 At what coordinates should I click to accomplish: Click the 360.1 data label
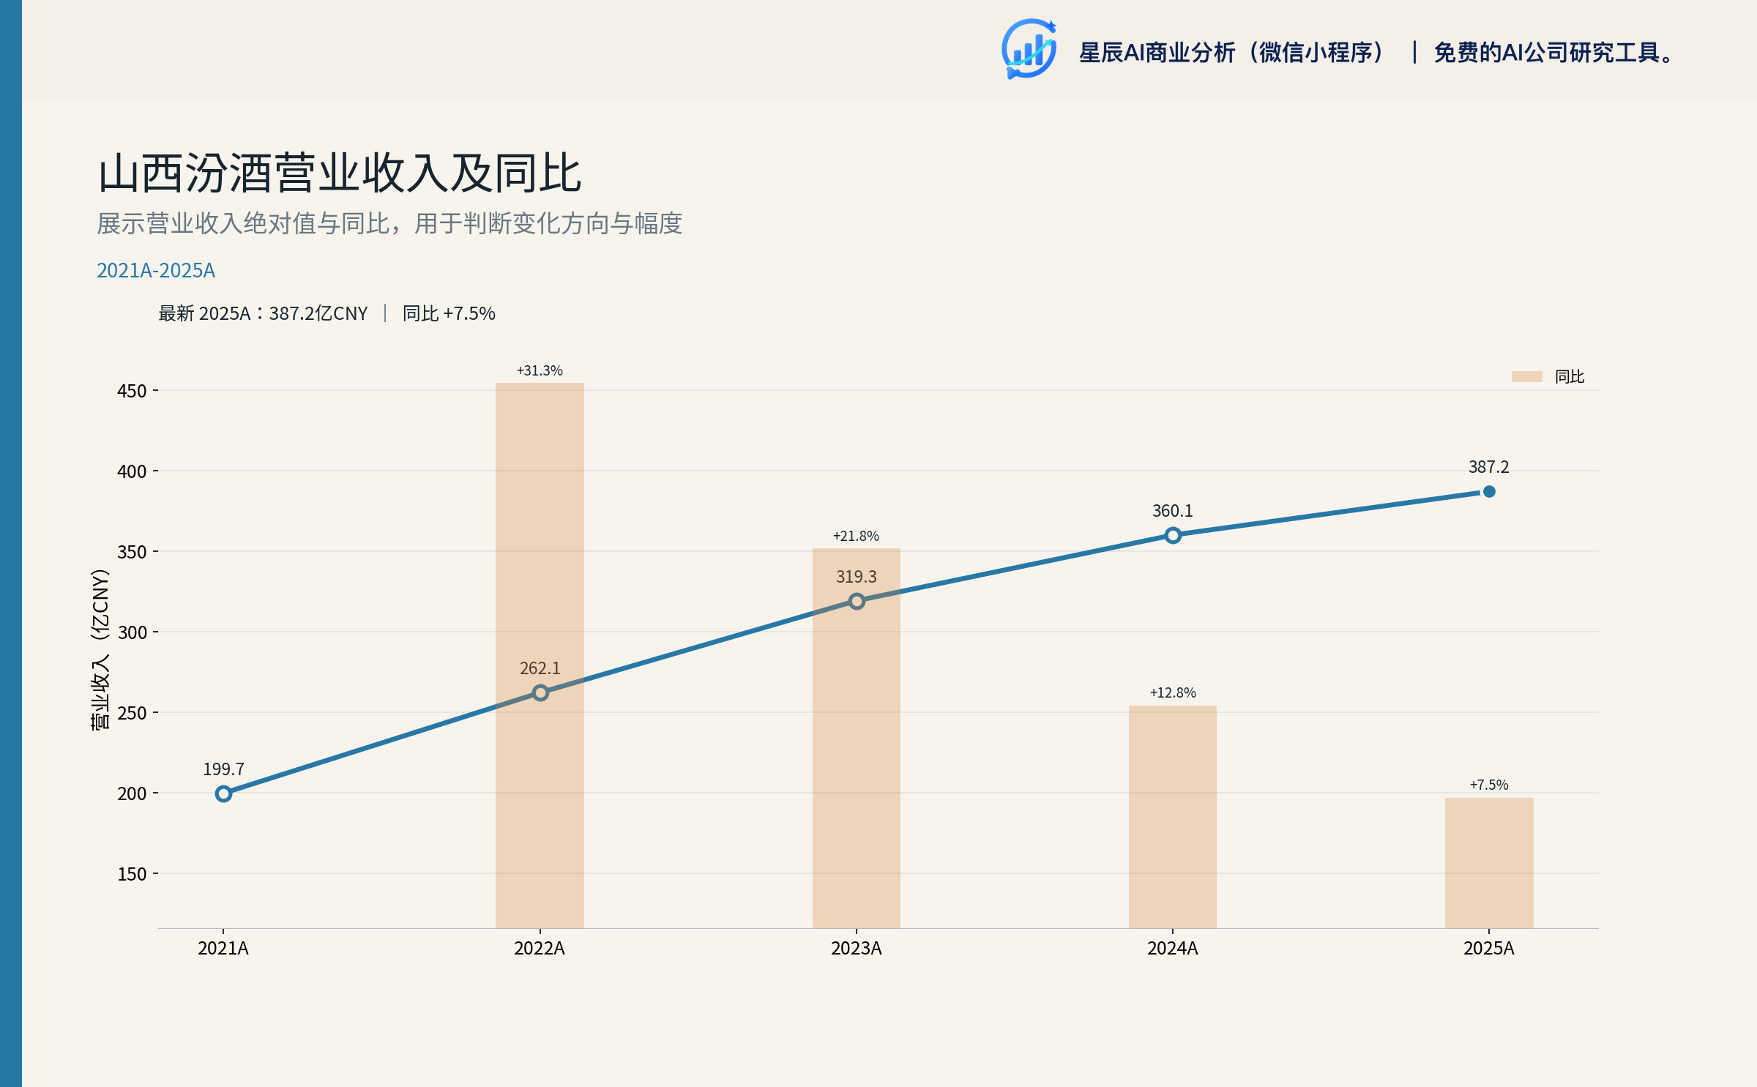coord(1173,511)
